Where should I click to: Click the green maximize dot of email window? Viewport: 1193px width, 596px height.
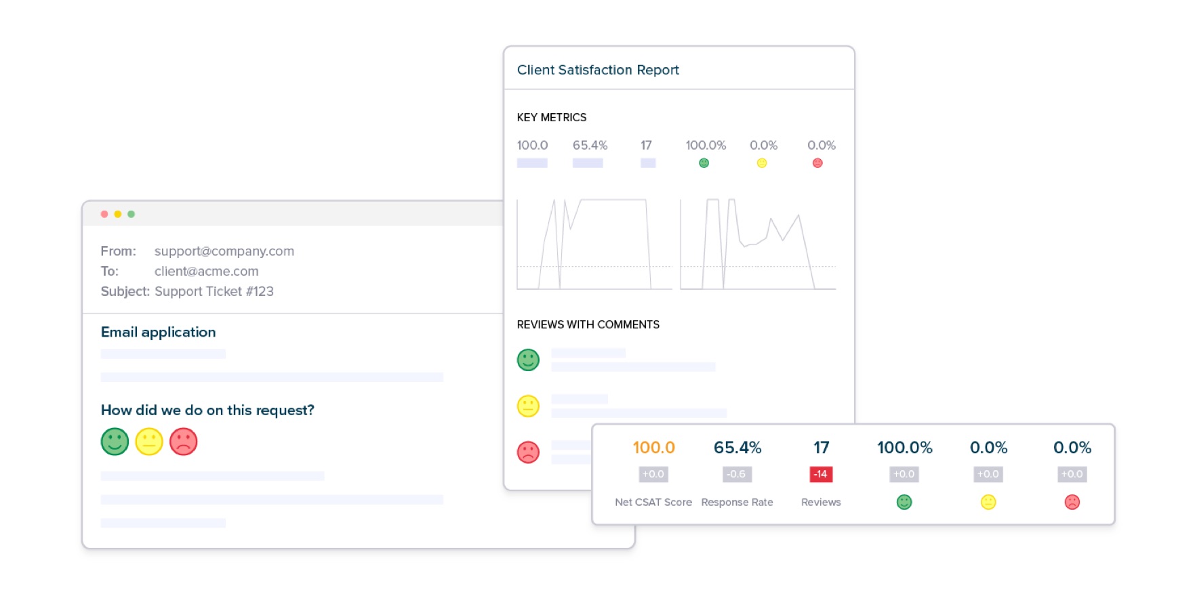coord(132,214)
